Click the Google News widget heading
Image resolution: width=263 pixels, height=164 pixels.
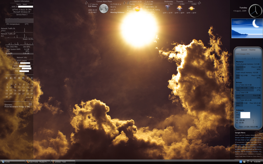pyautogui.click(x=240, y=133)
